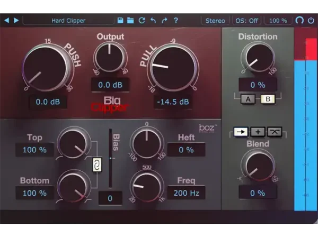Click the Distortion 0 % value field
Image resolution: width=318 pixels, height=238 pixels.
click(x=258, y=85)
